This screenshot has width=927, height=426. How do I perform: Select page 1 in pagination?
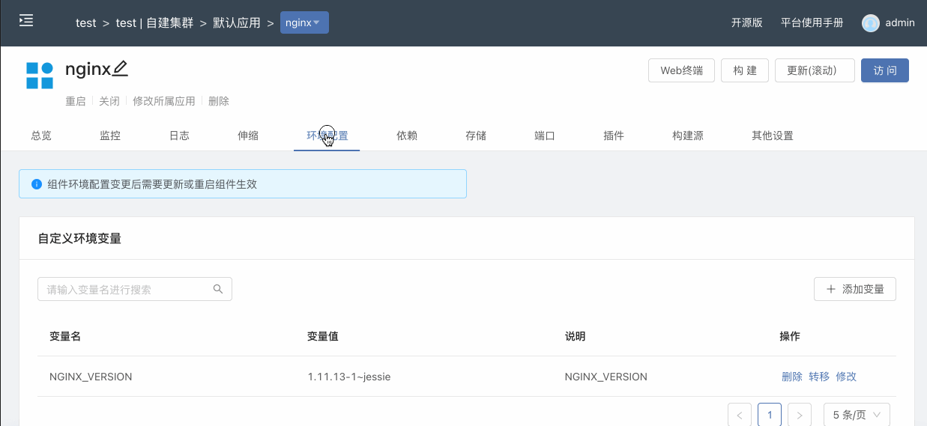[x=770, y=415]
